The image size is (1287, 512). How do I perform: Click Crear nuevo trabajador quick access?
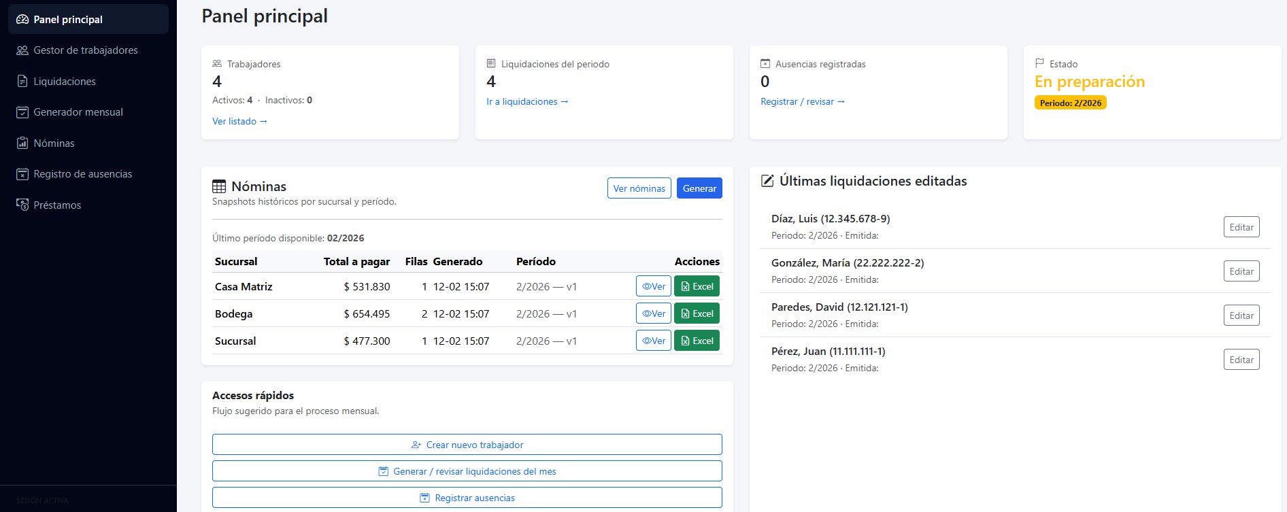pos(467,445)
